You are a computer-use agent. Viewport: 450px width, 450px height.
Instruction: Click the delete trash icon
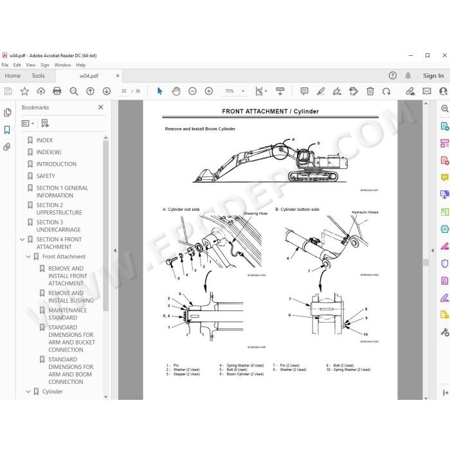click(x=370, y=91)
